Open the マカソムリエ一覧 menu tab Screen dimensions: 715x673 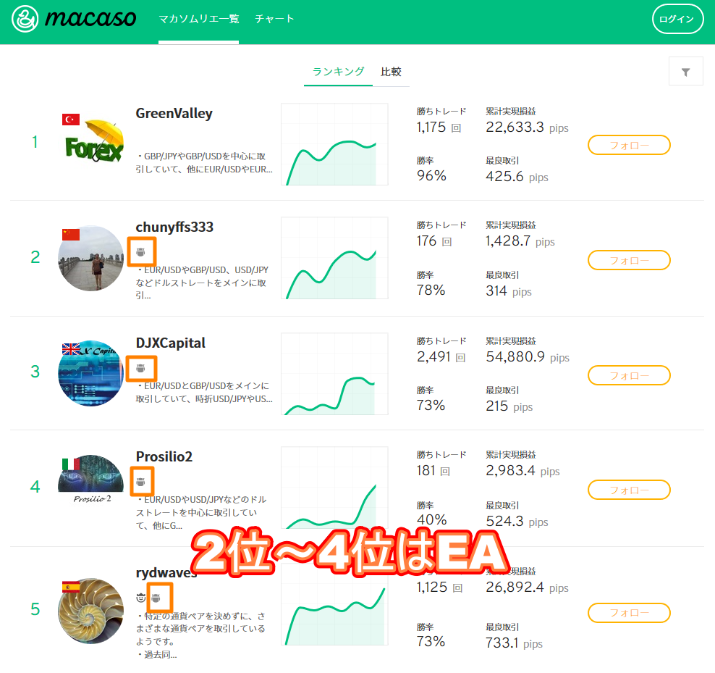(x=199, y=19)
